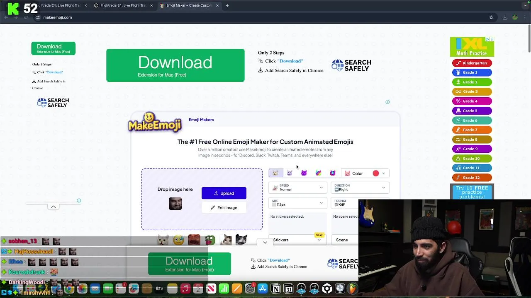Select the light purple cat effect
The height and width of the screenshot is (298, 531).
pos(290,173)
